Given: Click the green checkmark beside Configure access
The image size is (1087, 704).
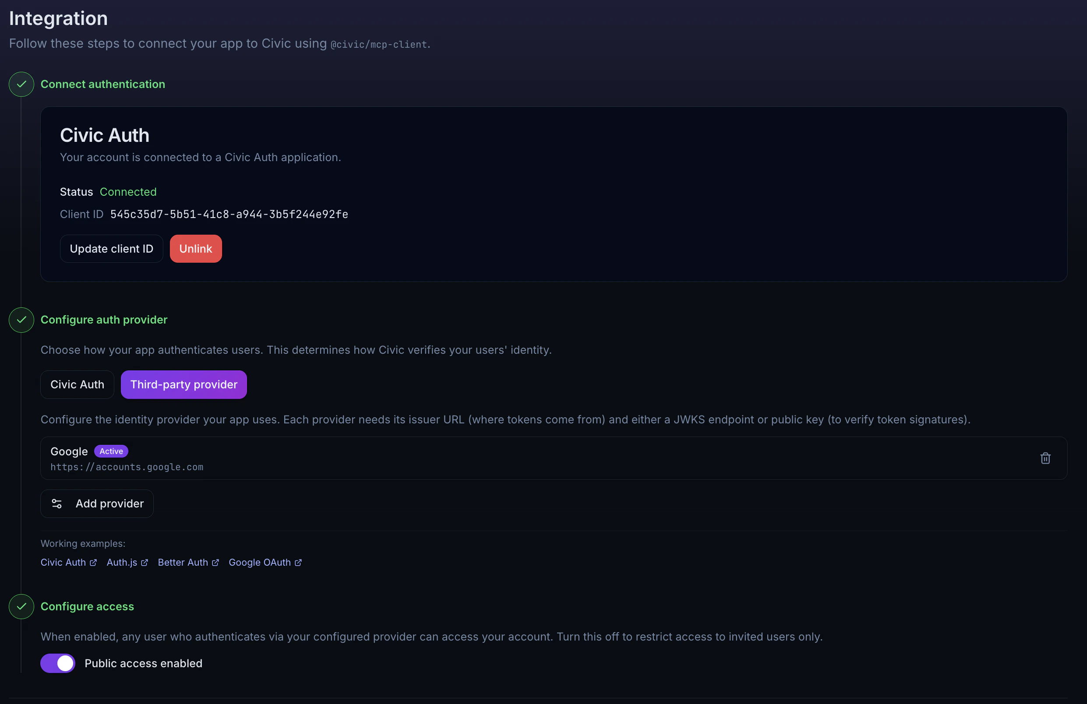Looking at the screenshot, I should (x=21, y=607).
